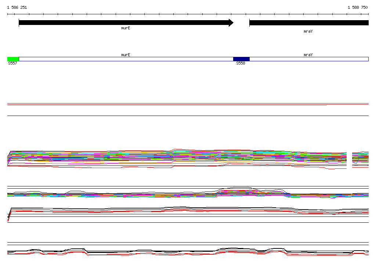Click the murE label above the outlined box
This screenshot has width=376, height=262.
126,55
